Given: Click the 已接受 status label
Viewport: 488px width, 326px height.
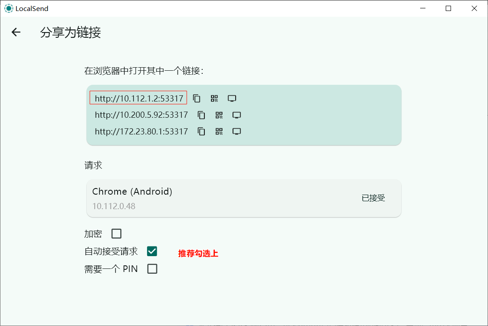Looking at the screenshot, I should pyautogui.click(x=373, y=198).
